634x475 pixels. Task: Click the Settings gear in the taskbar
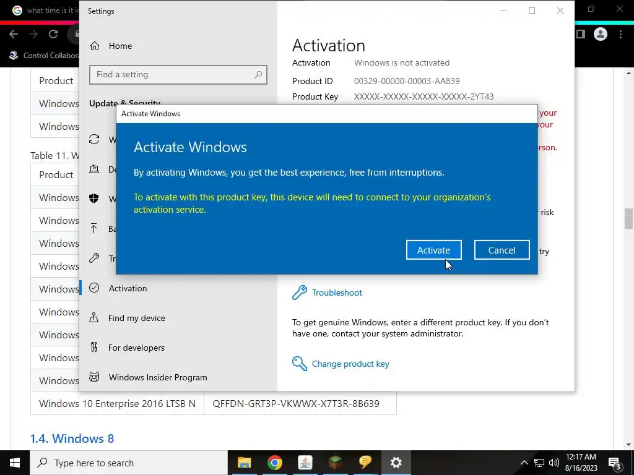[396, 463]
